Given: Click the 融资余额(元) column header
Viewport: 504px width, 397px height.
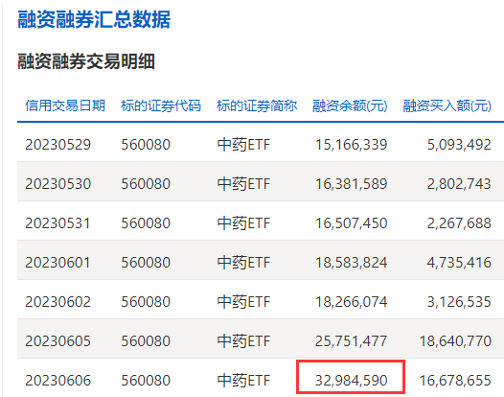Looking at the screenshot, I should [x=350, y=105].
